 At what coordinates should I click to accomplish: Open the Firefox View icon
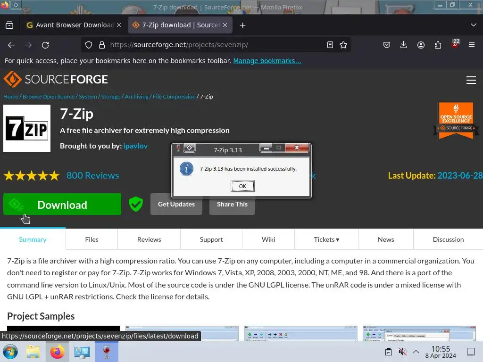[x=9, y=25]
